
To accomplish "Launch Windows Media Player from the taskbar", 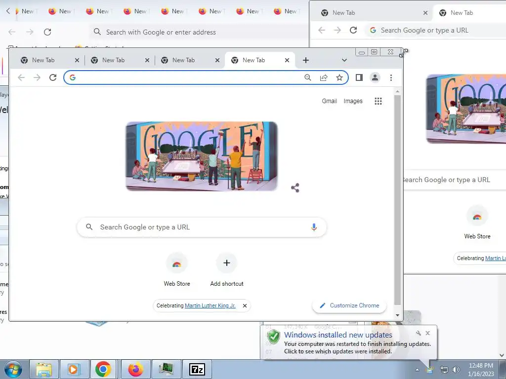I will 74,369.
